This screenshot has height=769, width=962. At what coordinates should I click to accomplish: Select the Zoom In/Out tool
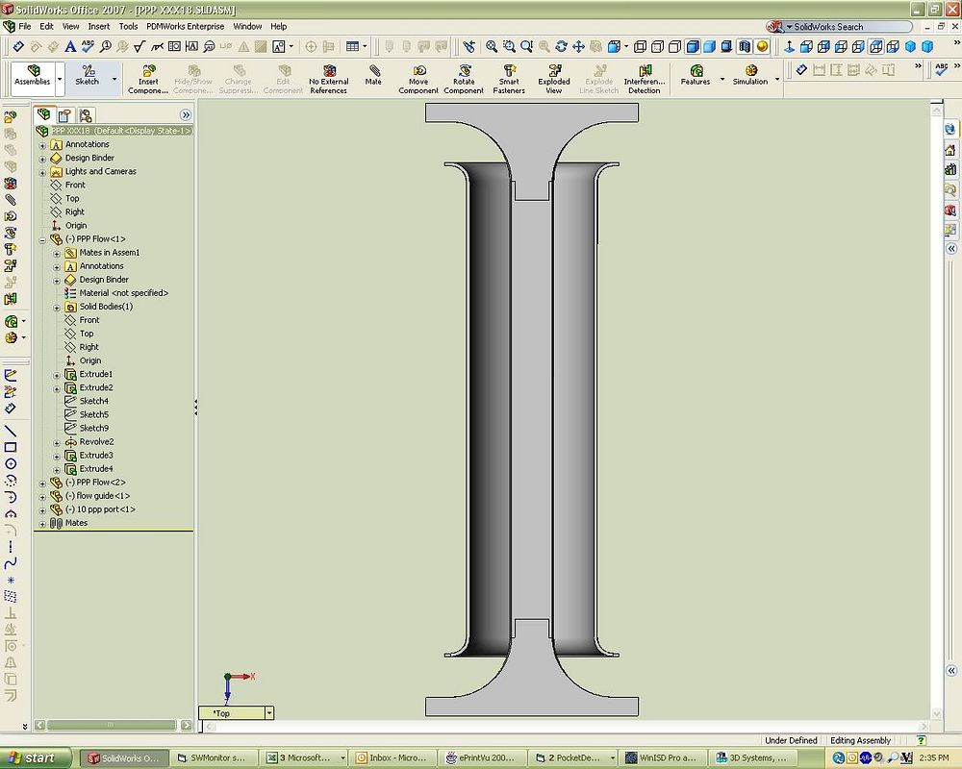coord(526,46)
